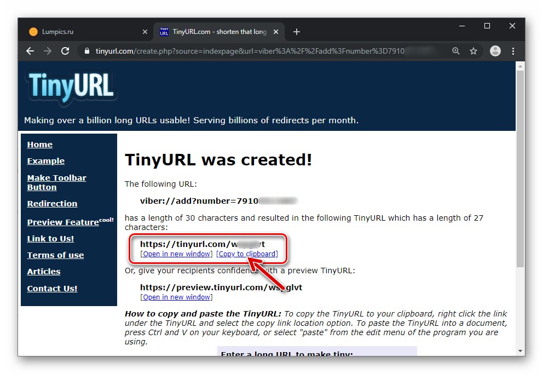Viewport: 543px width, 374px height.
Task: Click Copy to clipboard link
Action: coord(247,254)
